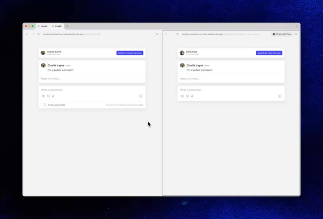
Task: Reload the right pane page
Action: [x=177, y=34]
